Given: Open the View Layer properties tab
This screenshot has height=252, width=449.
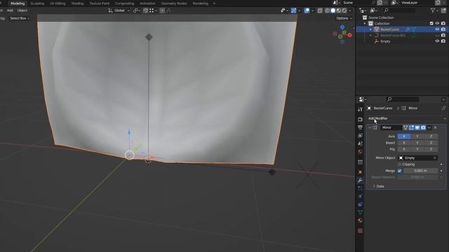Looking at the screenshot, I should tap(360, 135).
